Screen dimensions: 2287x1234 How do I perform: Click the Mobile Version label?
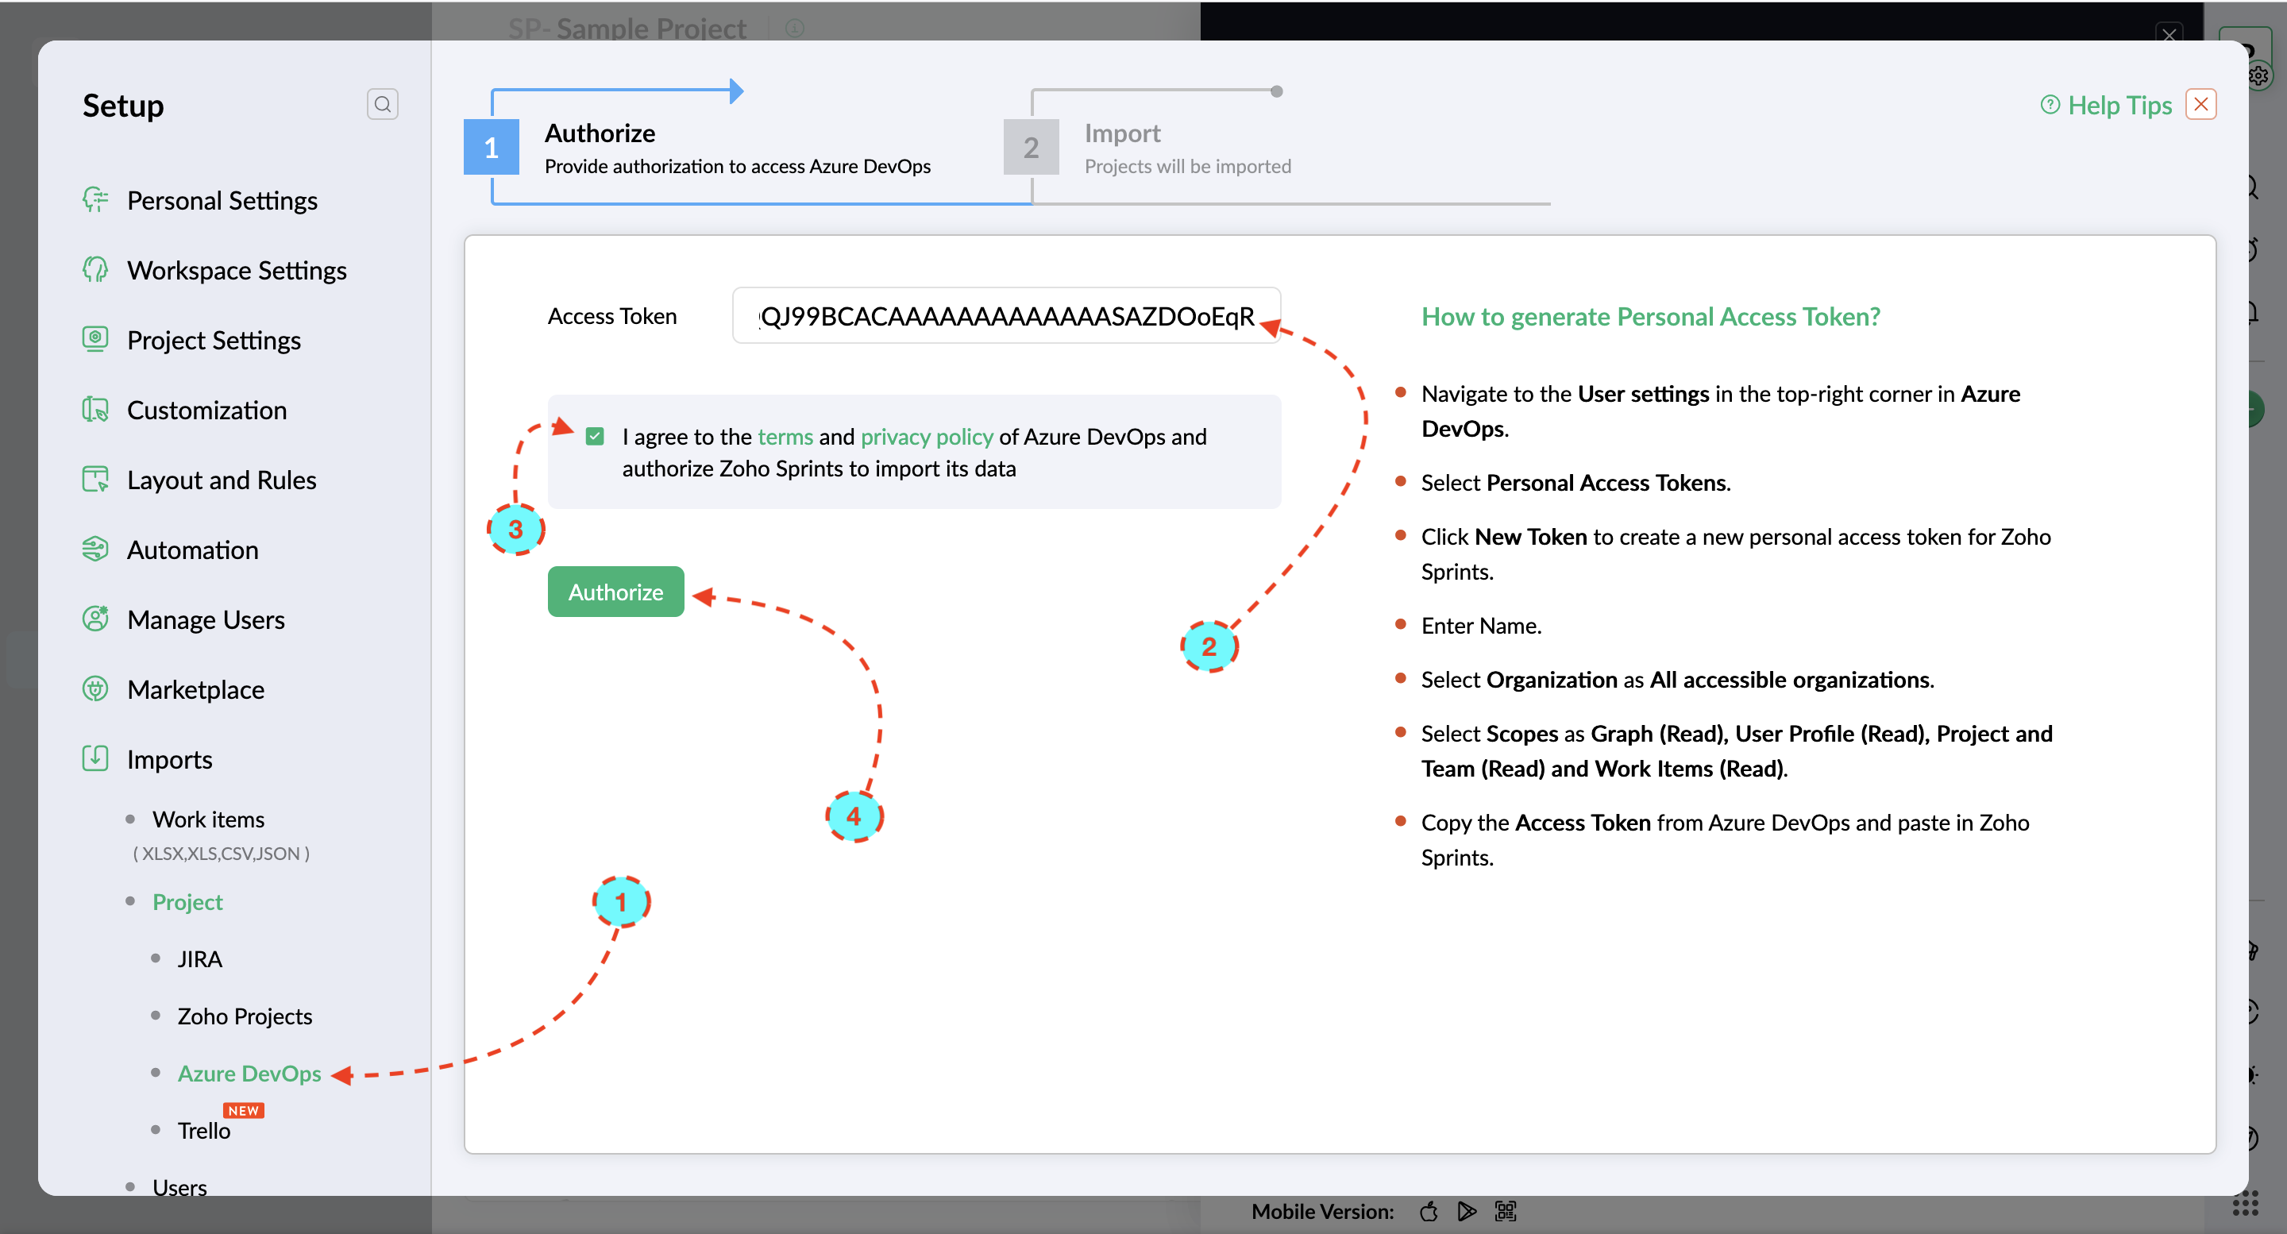(x=1322, y=1211)
